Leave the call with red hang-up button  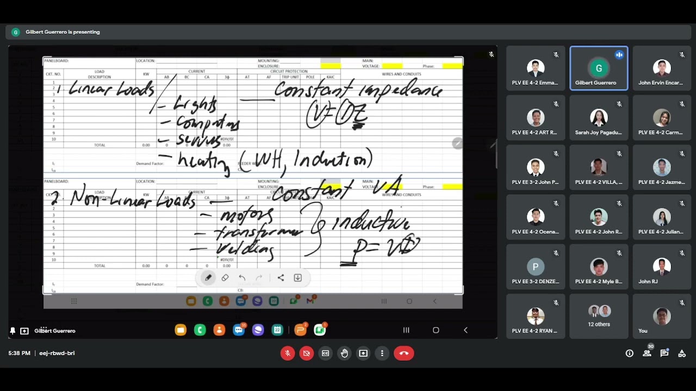tap(404, 353)
